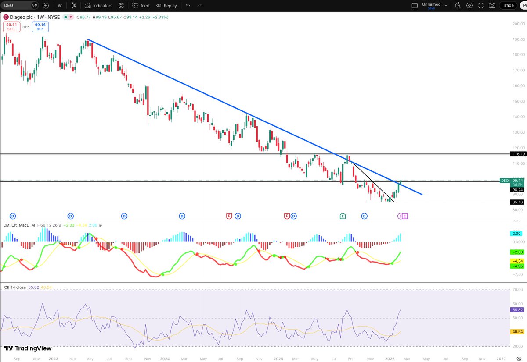
Task: Click the -2.33 MACD value label
Action: coord(518,252)
